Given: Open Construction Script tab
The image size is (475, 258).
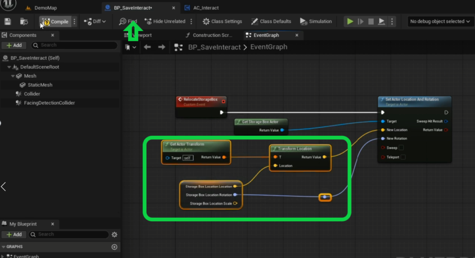Looking at the screenshot, I should point(209,35).
